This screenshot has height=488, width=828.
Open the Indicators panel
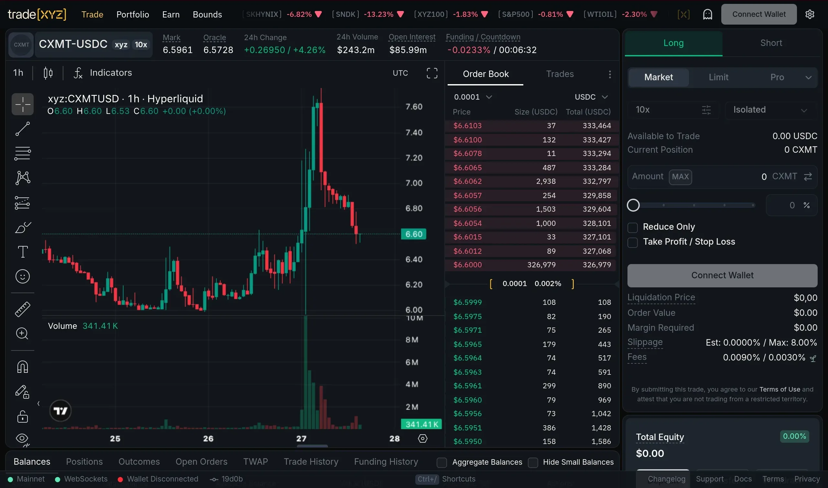pyautogui.click(x=103, y=73)
